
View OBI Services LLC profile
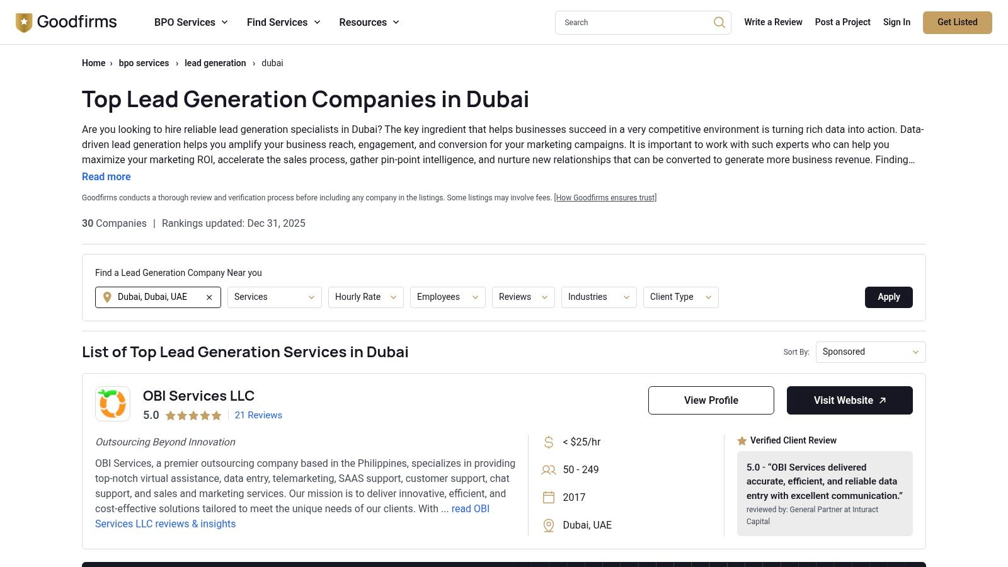[711, 400]
